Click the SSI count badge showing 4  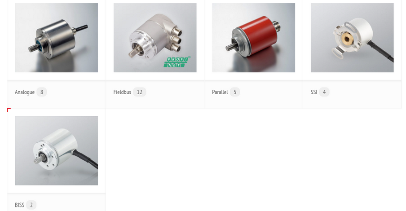tap(324, 92)
